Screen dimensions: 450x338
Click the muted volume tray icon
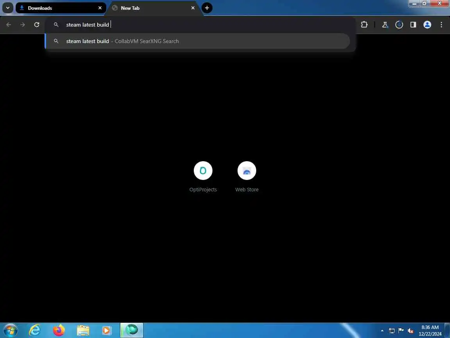tap(411, 331)
